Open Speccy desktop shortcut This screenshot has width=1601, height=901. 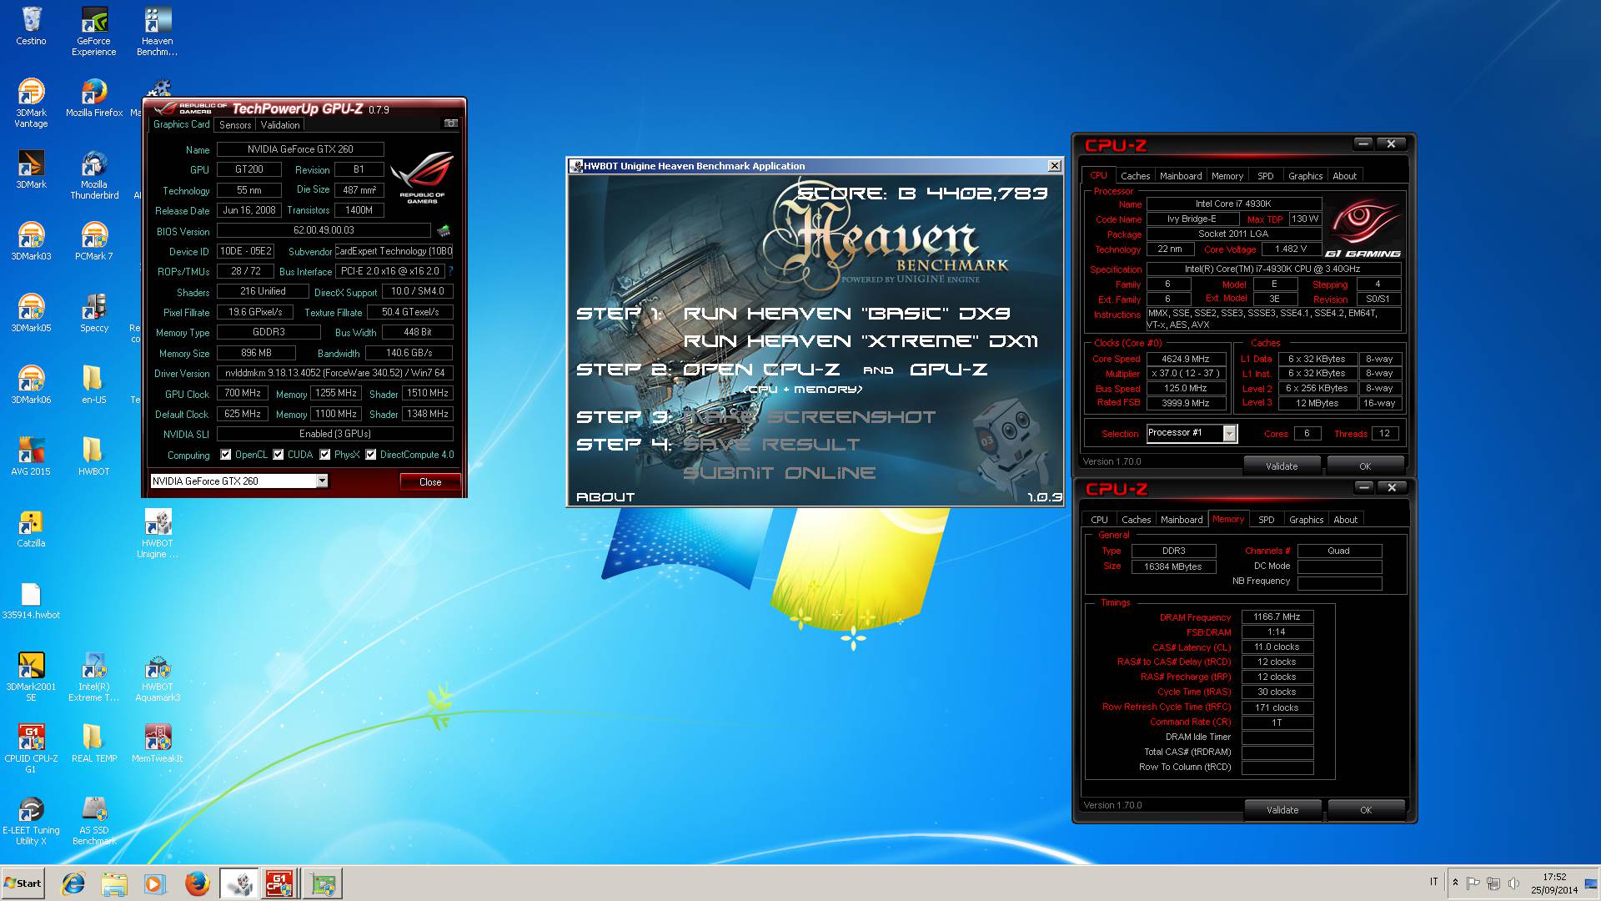tap(94, 313)
